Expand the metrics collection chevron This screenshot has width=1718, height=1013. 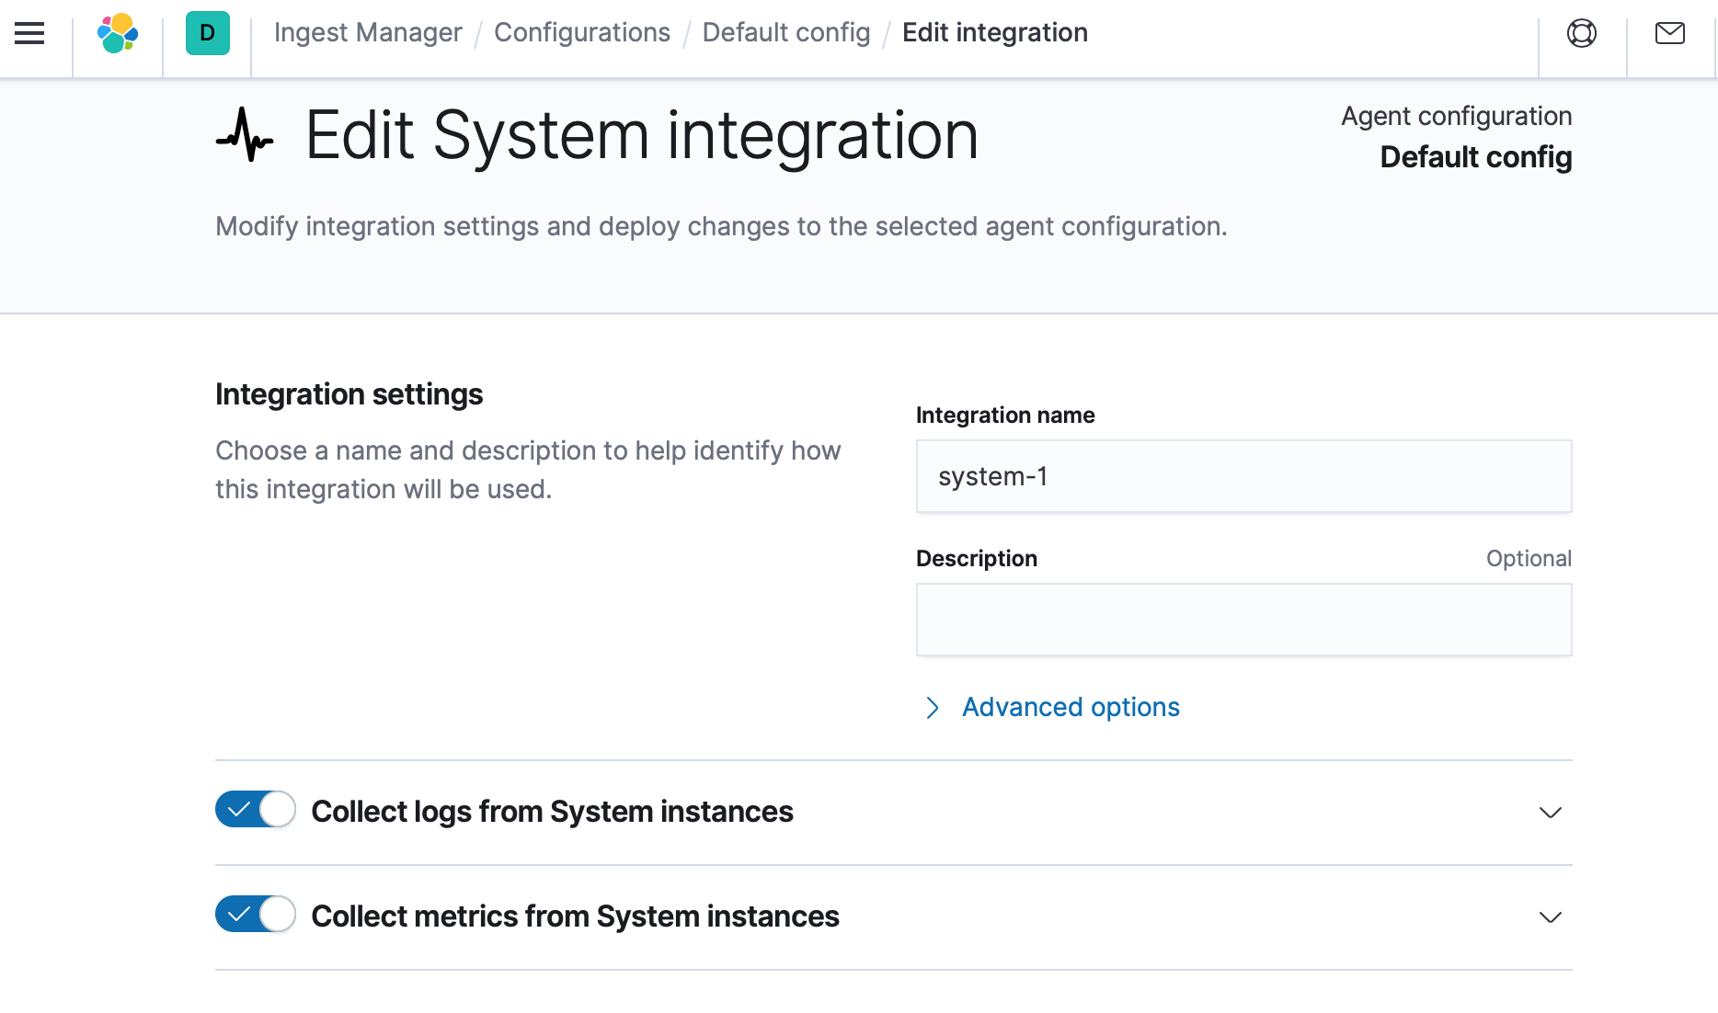point(1550,916)
